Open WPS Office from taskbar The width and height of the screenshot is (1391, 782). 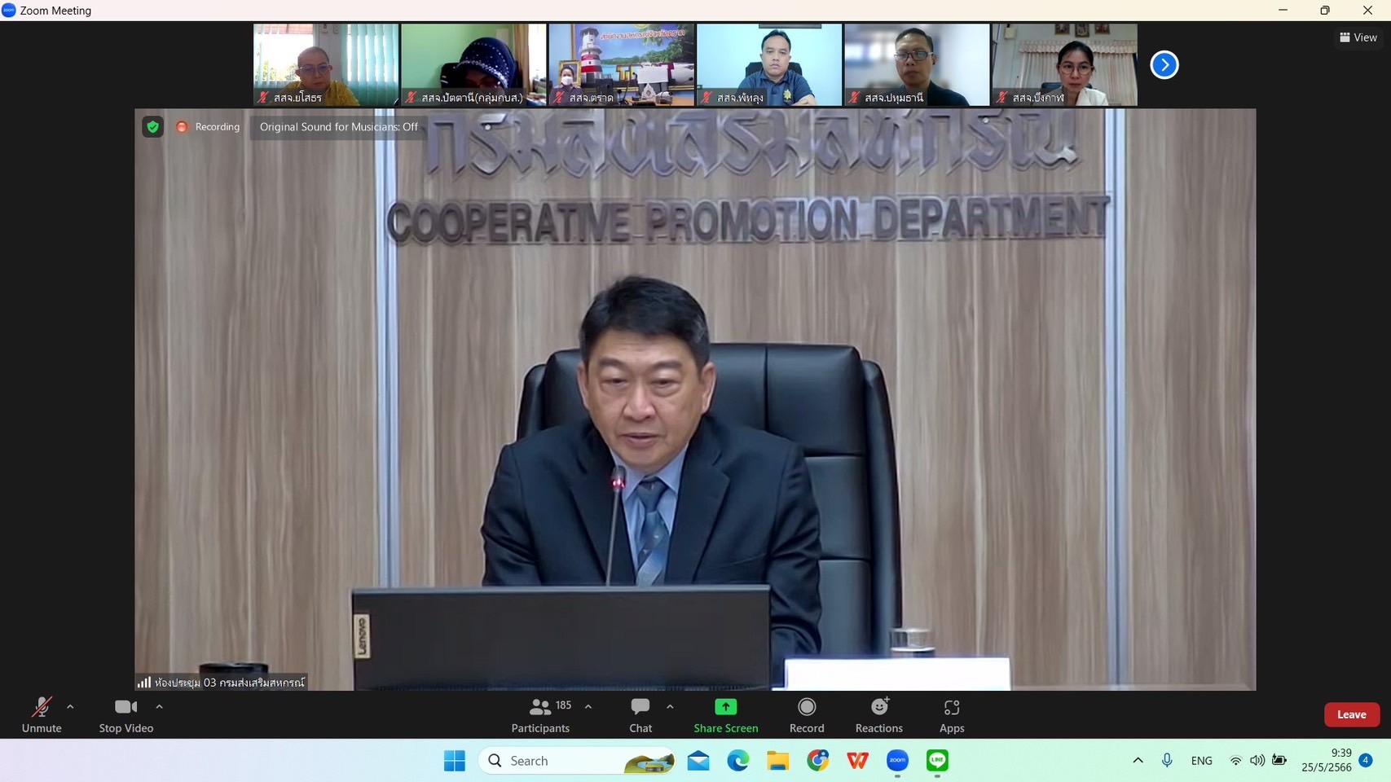pyautogui.click(x=858, y=761)
